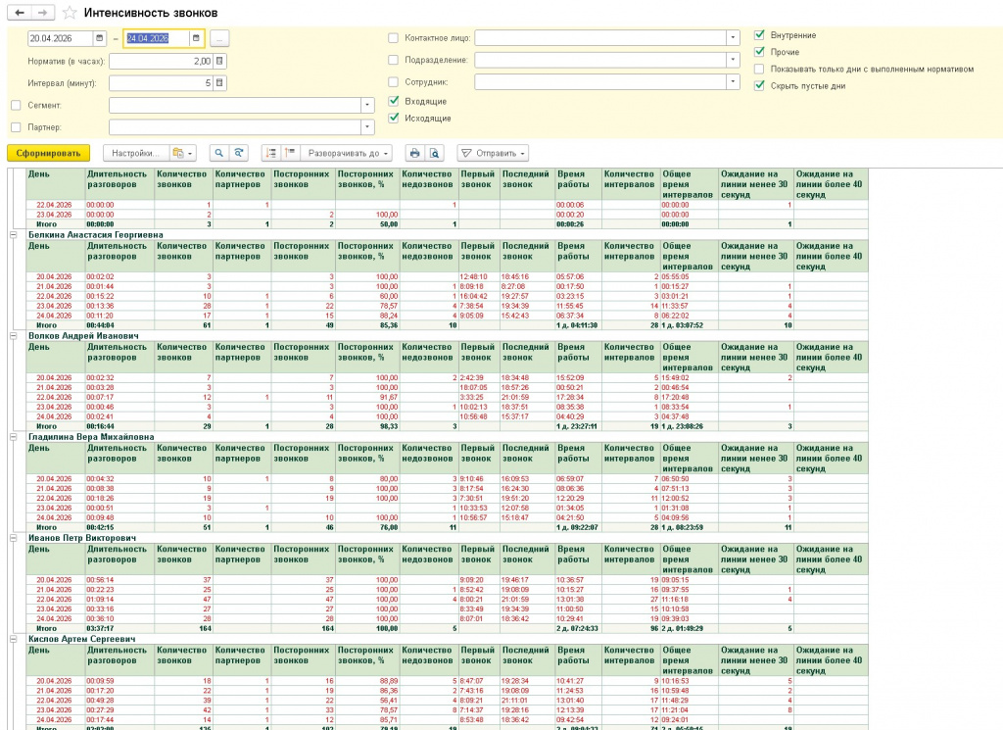
Task: Uncheck the Внутренние checkbox
Action: pos(759,35)
